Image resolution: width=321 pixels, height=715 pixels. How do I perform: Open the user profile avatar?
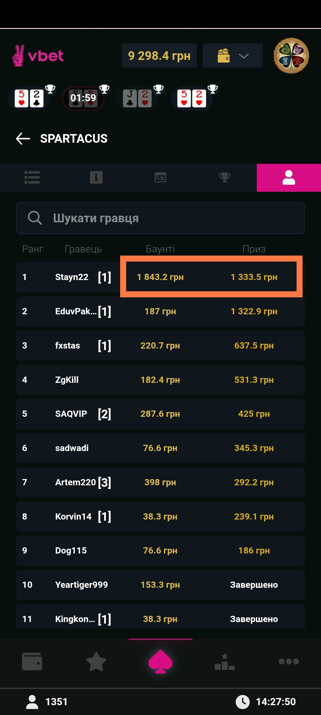(x=291, y=56)
